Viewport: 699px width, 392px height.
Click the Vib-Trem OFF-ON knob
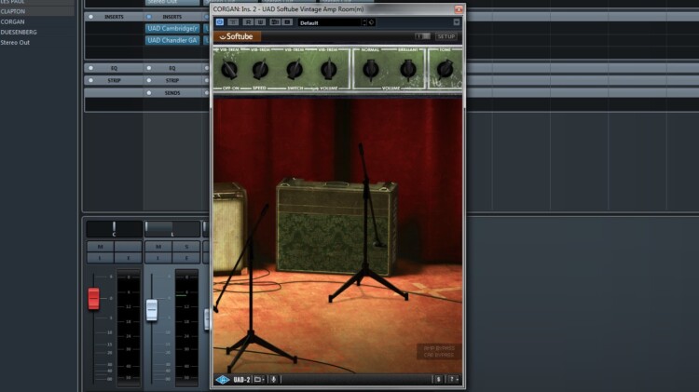(229, 70)
